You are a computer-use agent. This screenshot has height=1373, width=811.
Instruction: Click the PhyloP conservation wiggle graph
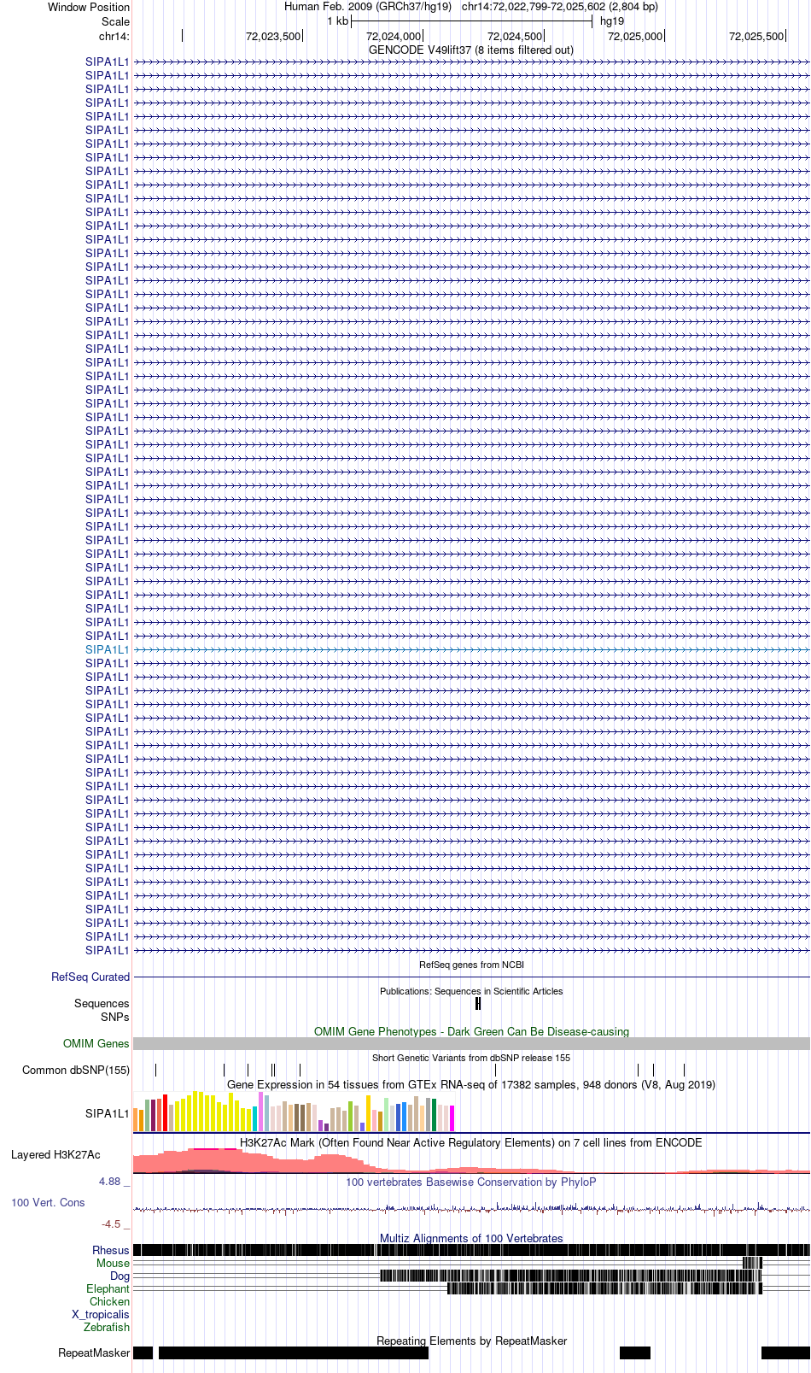coord(471,1208)
